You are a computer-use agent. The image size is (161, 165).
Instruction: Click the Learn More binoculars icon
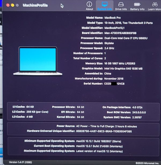tap(155, 5)
